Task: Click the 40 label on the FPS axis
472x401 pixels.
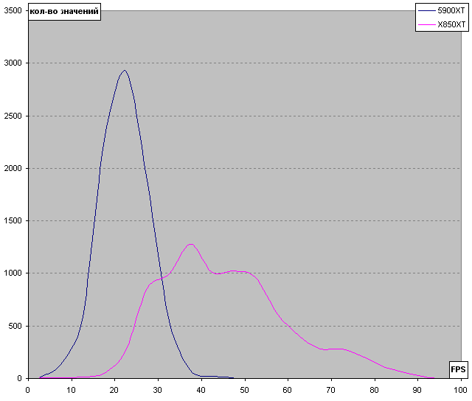Action: pyautogui.click(x=201, y=390)
